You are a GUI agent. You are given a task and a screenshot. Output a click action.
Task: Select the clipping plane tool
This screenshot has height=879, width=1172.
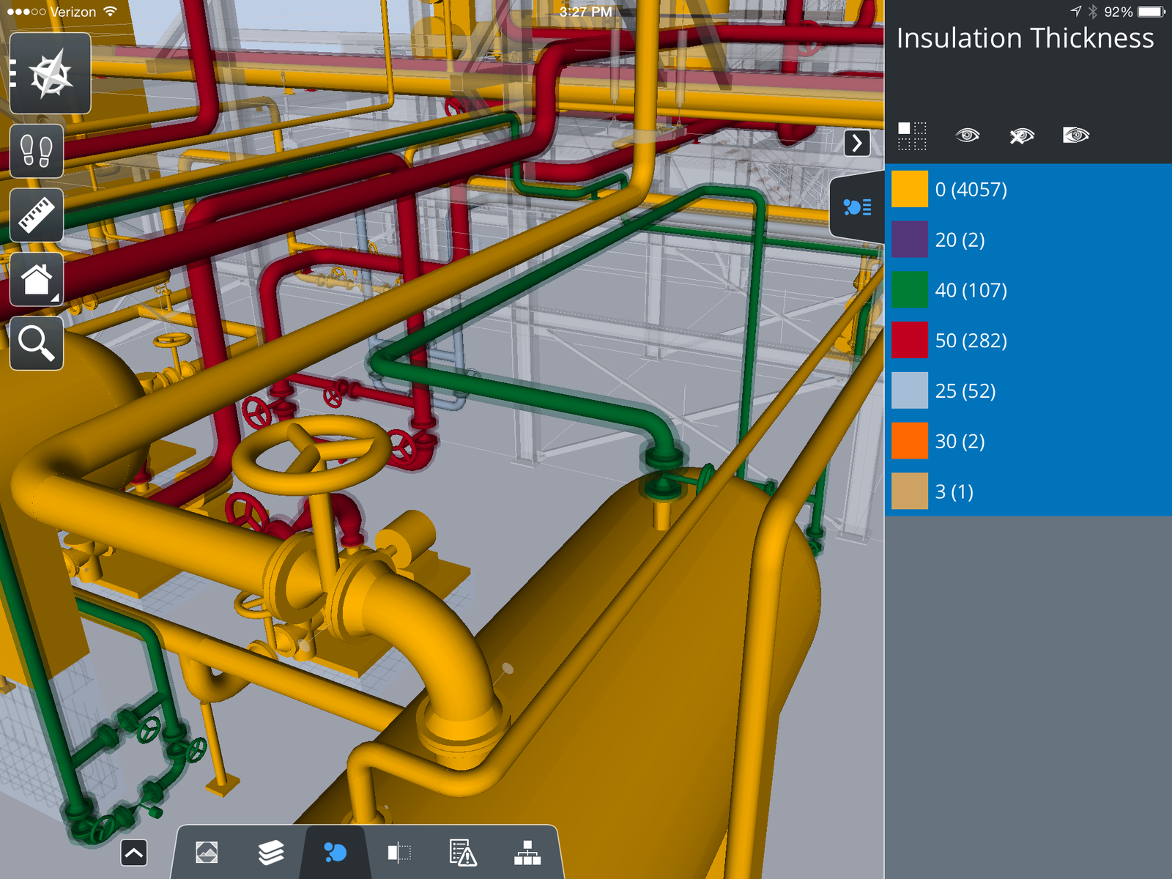point(399,852)
